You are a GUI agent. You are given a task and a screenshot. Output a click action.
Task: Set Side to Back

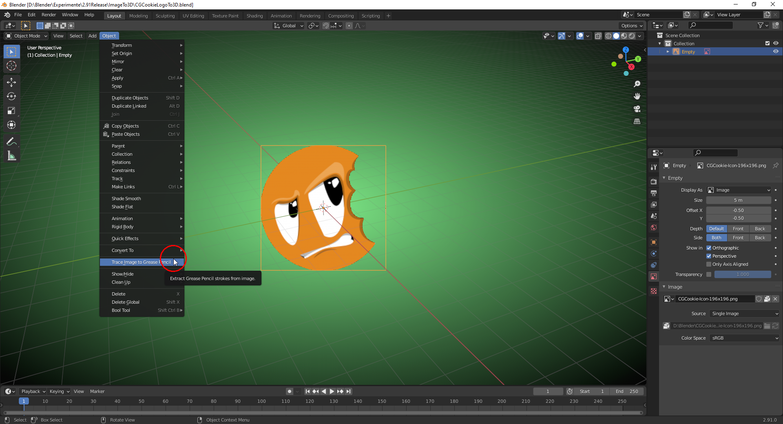pyautogui.click(x=760, y=238)
